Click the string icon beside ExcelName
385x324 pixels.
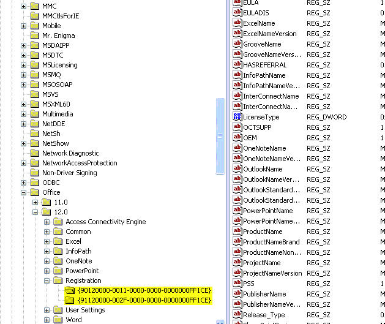237,23
